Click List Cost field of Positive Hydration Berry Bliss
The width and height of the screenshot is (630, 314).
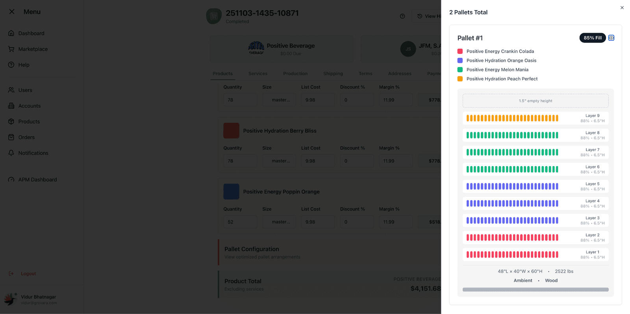[318, 161]
